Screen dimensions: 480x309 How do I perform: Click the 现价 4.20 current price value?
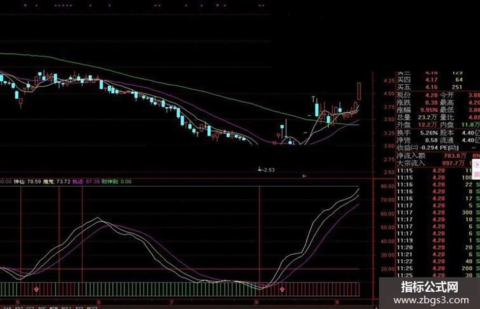(431, 95)
